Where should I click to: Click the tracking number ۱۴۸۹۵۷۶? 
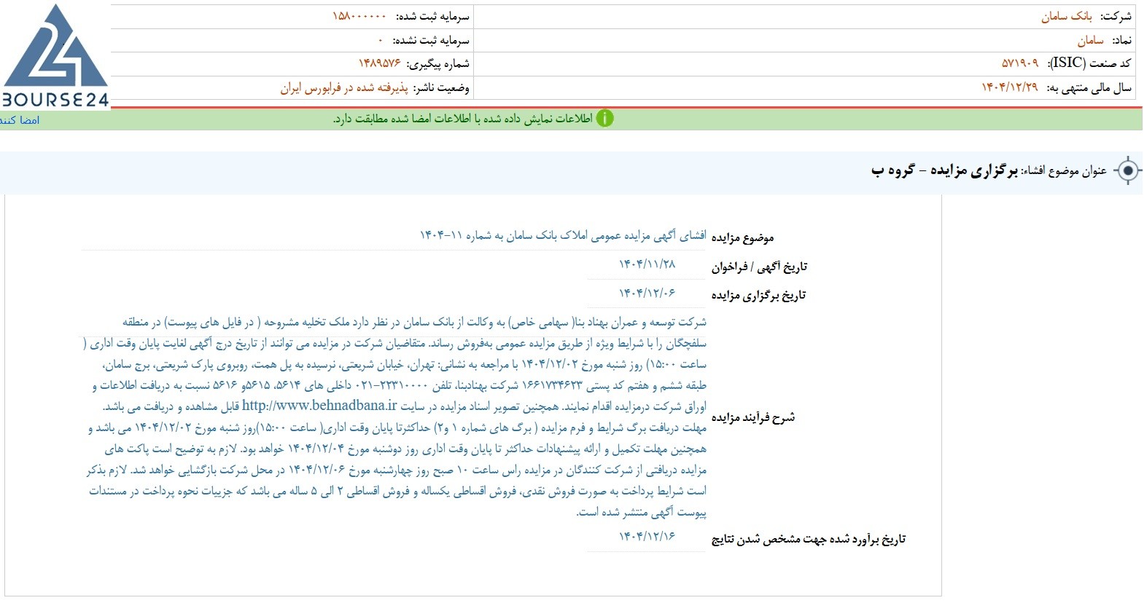coord(379,63)
